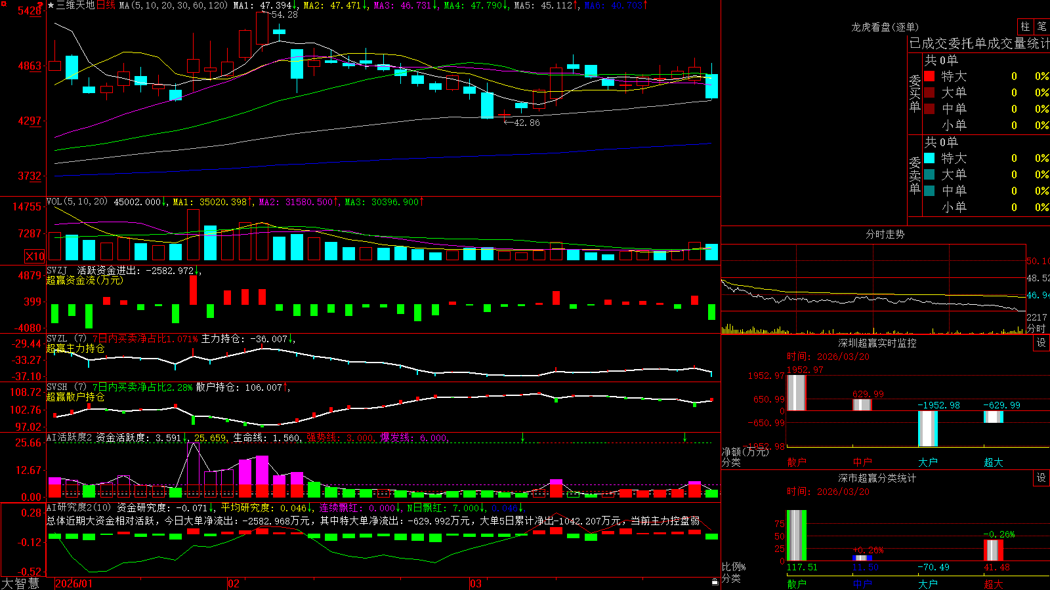Click the 深圳超赢实时监控 panel title
Image resolution: width=1050 pixels, height=590 pixels.
(877, 343)
